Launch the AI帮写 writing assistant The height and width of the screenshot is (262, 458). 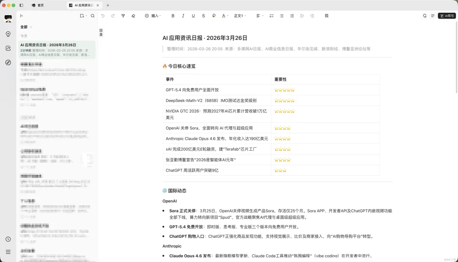click(x=447, y=16)
